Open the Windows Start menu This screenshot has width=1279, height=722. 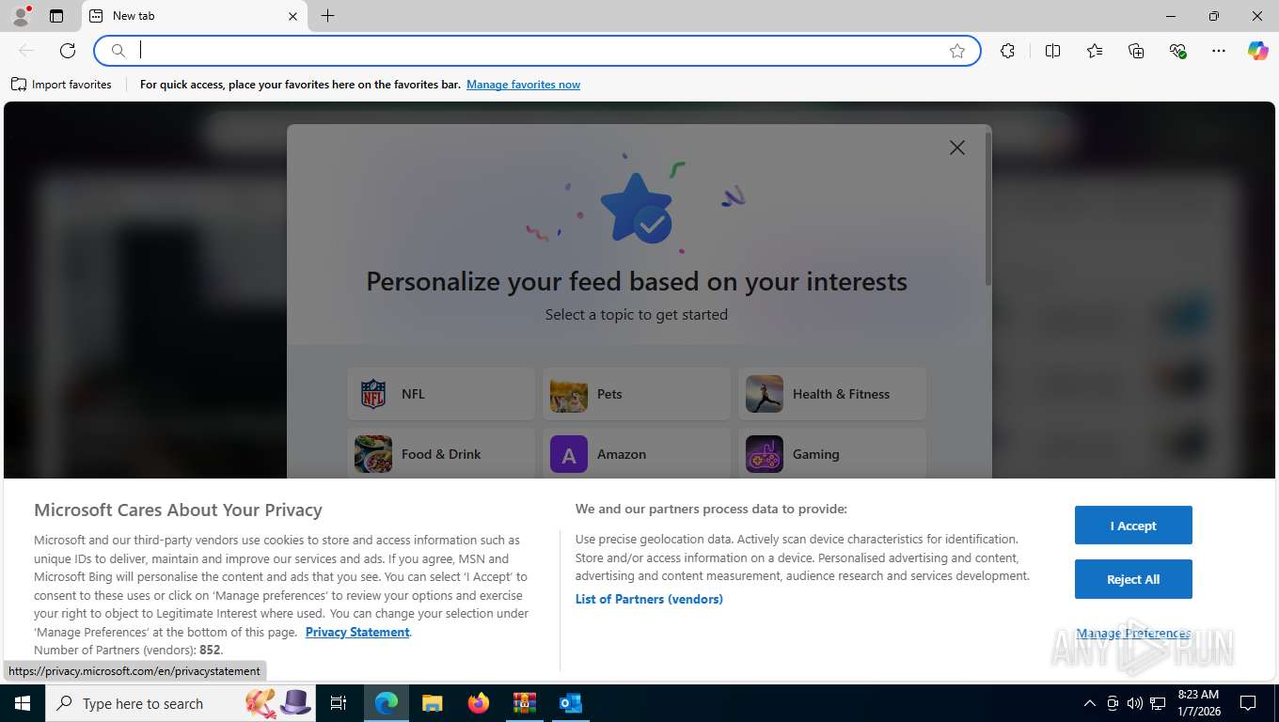tap(23, 703)
